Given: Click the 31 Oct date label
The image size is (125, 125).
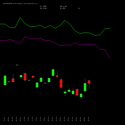Looking at the screenshot, I should 4,119.
